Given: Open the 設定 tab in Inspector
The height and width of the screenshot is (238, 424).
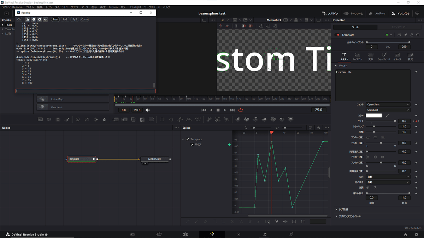Looking at the screenshot, I should (410, 56).
